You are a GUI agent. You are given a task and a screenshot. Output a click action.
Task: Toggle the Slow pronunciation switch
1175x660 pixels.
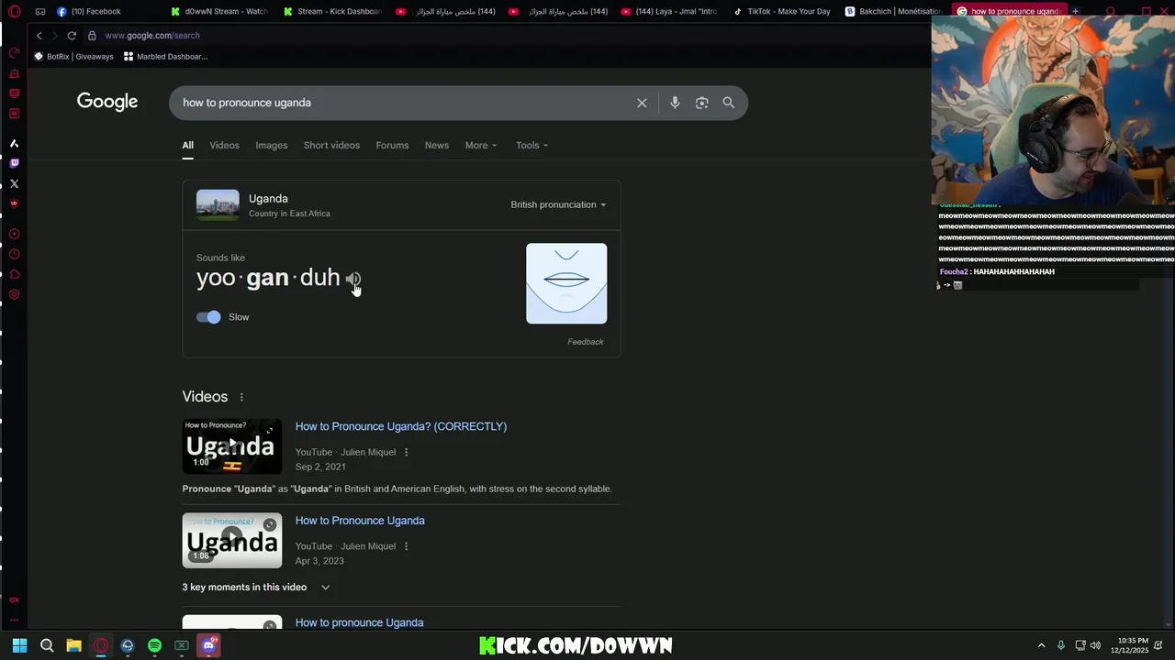[208, 317]
